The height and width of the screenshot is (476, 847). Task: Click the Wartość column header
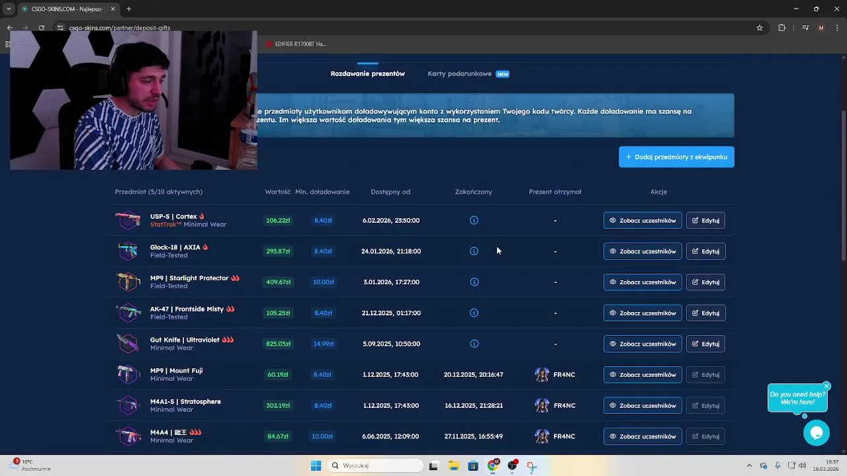tap(278, 192)
